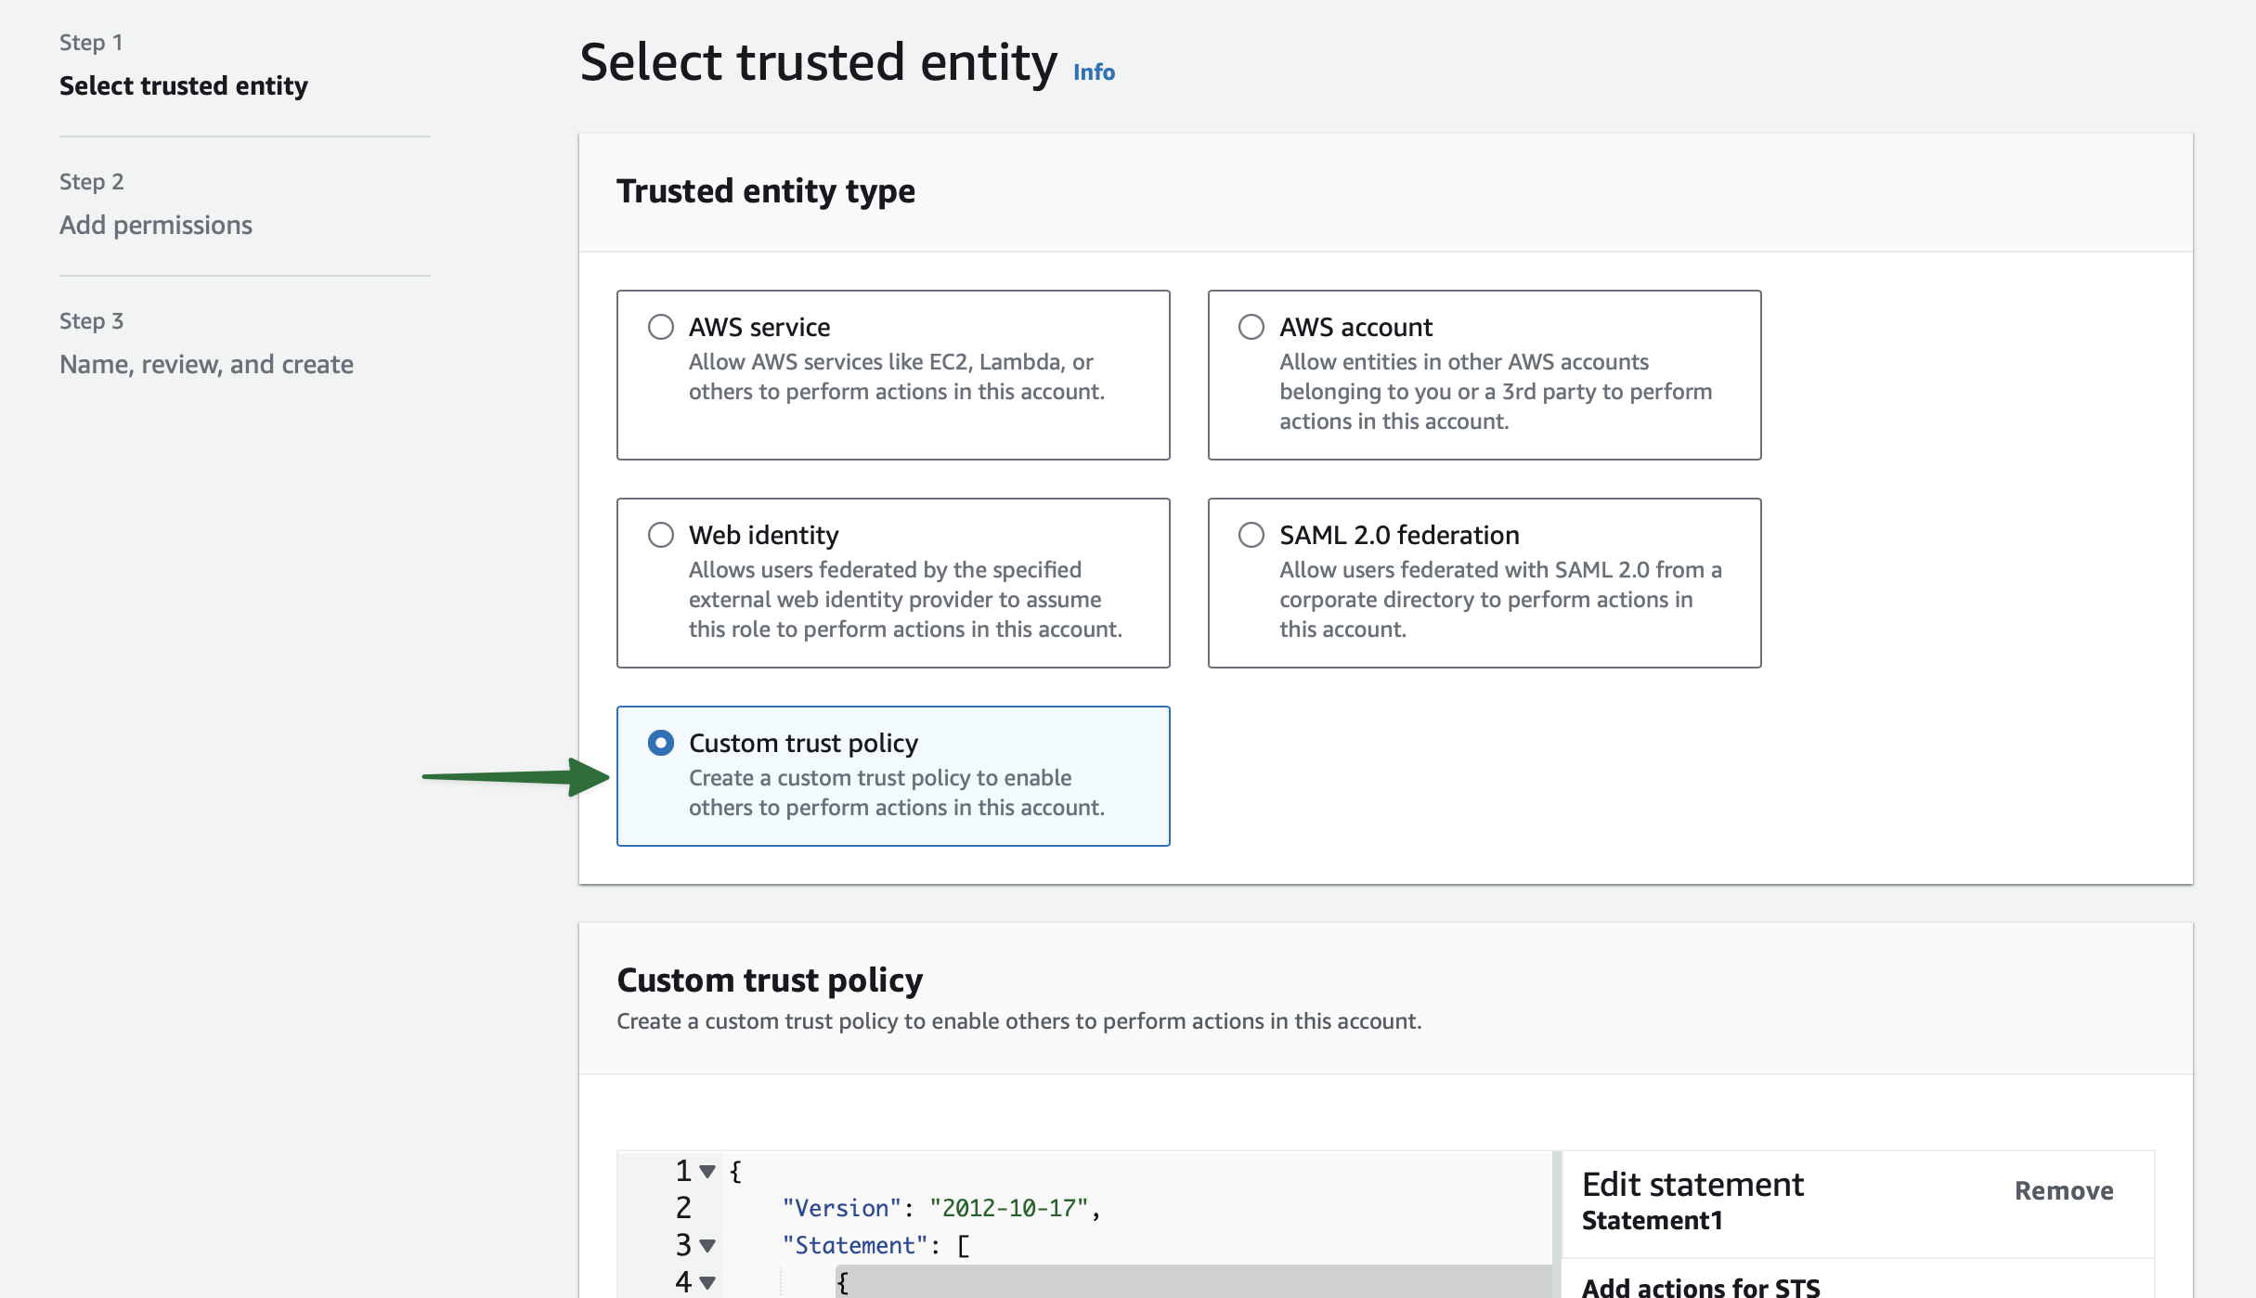This screenshot has height=1298, width=2256.
Task: Choose the AWS account radio option
Action: tap(1251, 327)
